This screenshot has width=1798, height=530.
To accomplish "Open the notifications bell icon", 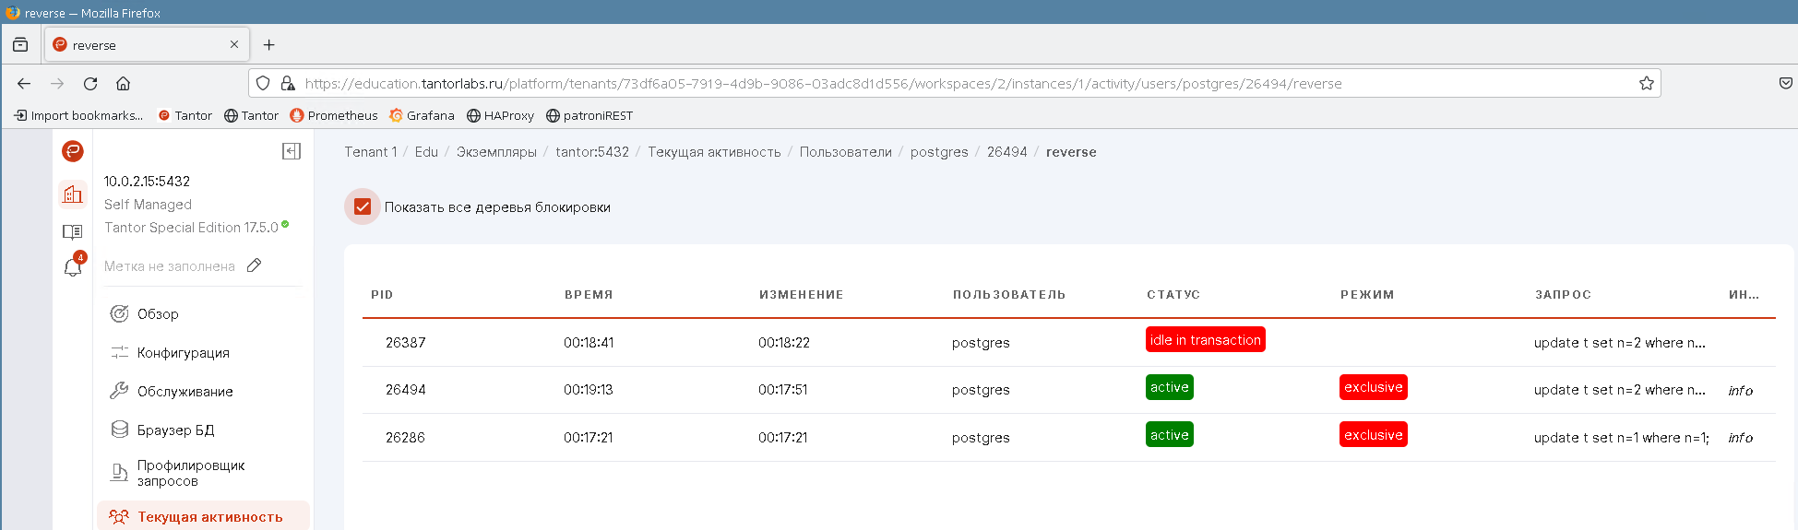I will click(x=73, y=267).
